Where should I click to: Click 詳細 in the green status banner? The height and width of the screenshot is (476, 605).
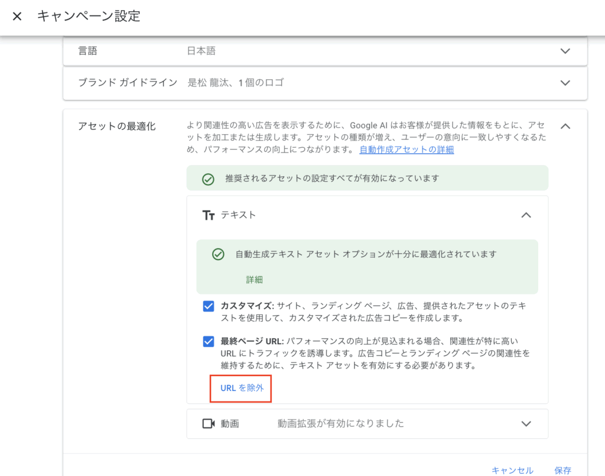click(254, 280)
